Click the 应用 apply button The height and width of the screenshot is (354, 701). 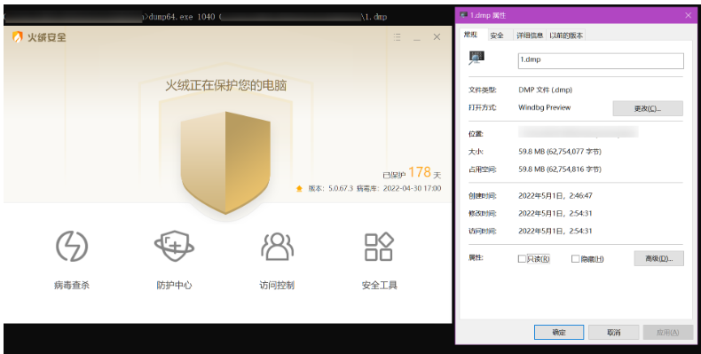pos(667,332)
